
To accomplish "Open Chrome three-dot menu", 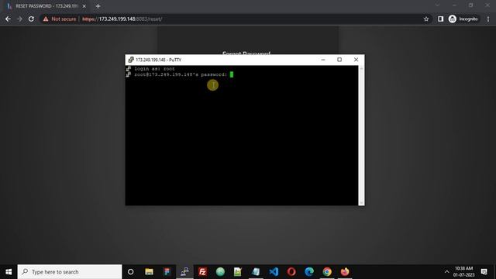I will click(488, 19).
